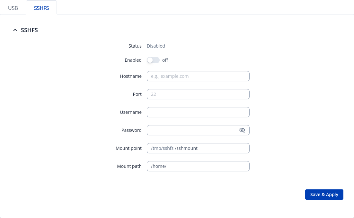Click the Mount path label

click(x=129, y=166)
